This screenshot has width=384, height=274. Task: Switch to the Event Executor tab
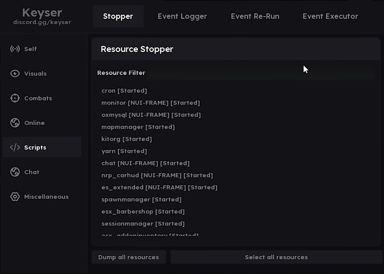point(330,17)
